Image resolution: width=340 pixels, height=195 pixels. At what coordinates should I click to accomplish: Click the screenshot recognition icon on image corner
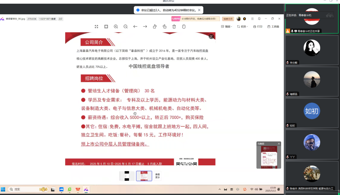[211, 36]
